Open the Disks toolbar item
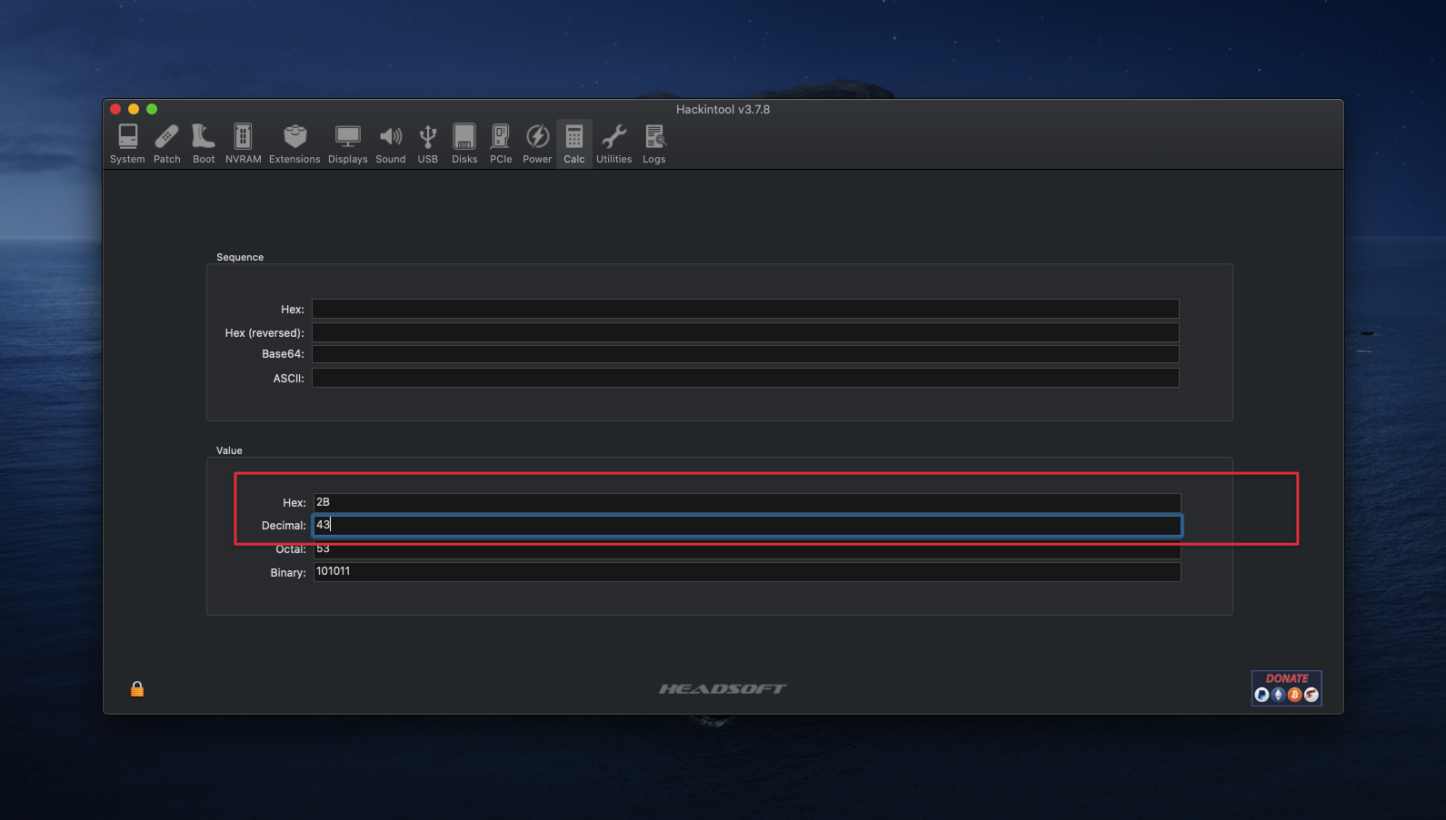The width and height of the screenshot is (1446, 820). click(464, 143)
